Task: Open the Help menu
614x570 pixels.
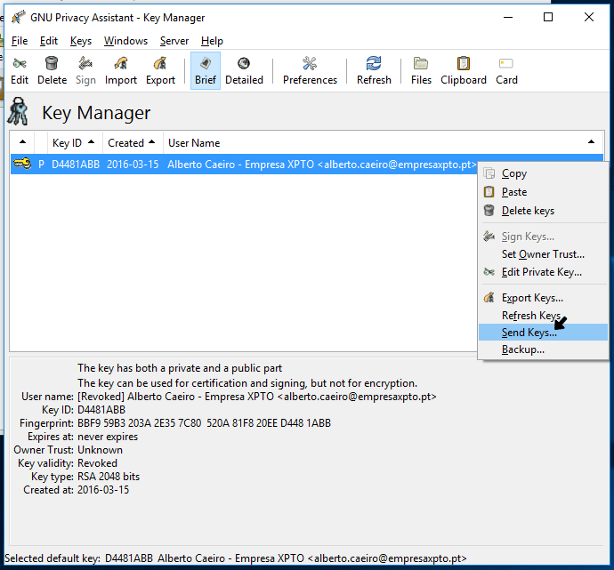Action: [212, 41]
